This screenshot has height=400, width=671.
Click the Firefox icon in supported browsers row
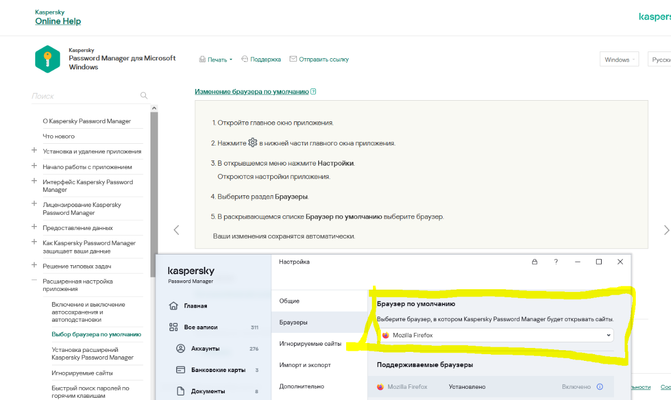click(x=380, y=387)
